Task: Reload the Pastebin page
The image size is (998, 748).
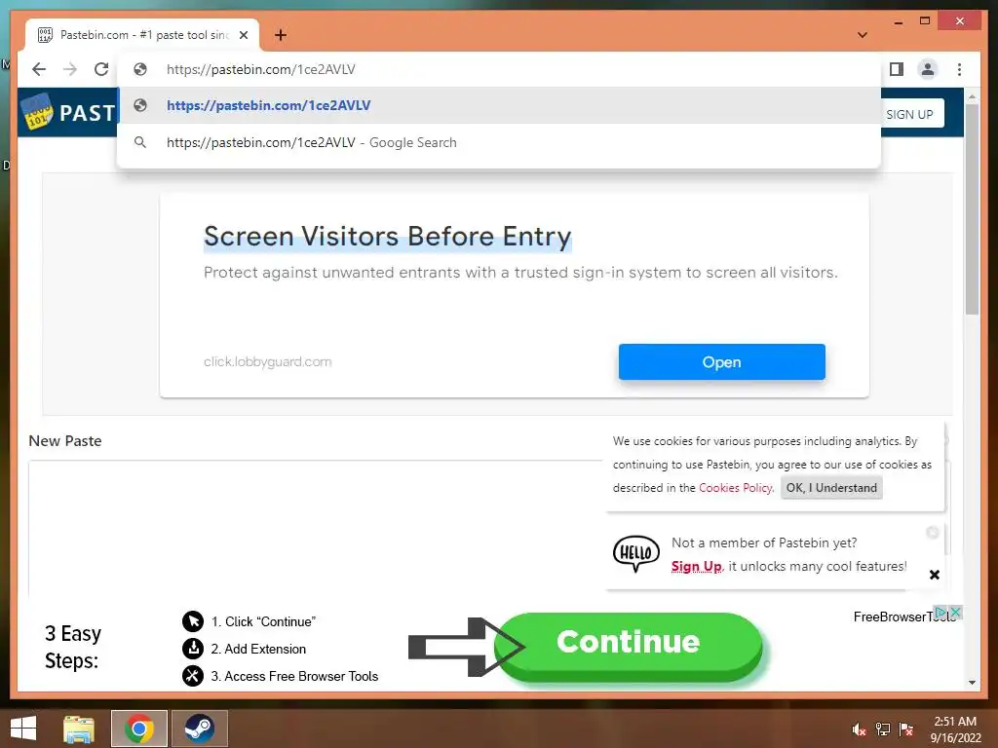Action: (x=101, y=69)
